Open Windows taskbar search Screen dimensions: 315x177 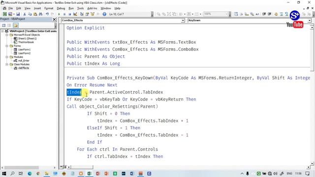click(x=12, y=174)
